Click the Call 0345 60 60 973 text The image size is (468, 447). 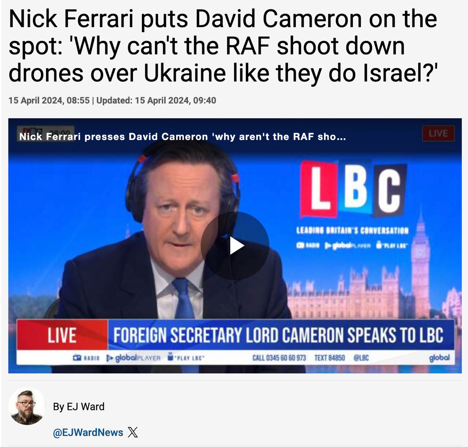(x=279, y=358)
